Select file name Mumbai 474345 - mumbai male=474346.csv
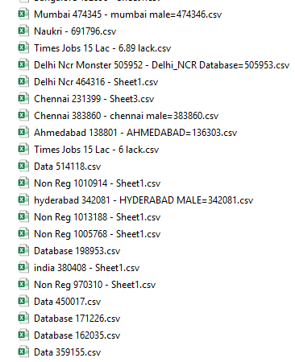This screenshot has height=362, width=295. 128,14
